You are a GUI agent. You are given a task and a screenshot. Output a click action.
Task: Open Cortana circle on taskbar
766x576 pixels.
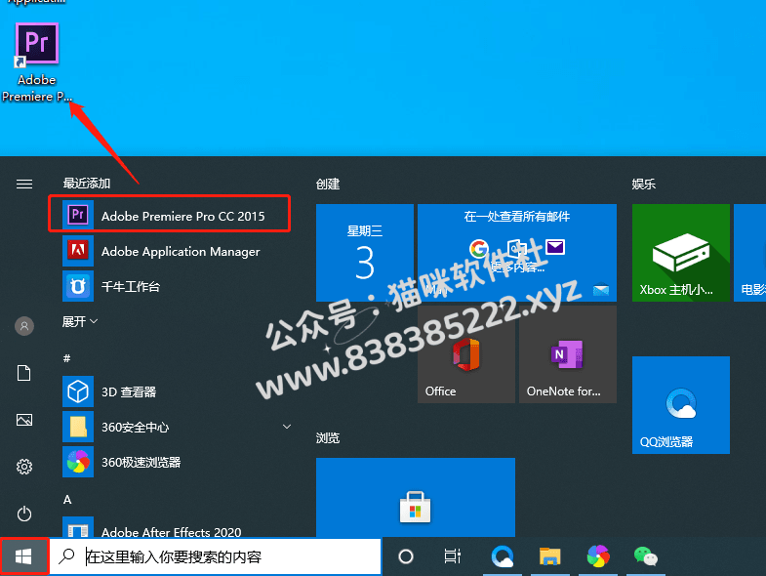[x=406, y=556]
